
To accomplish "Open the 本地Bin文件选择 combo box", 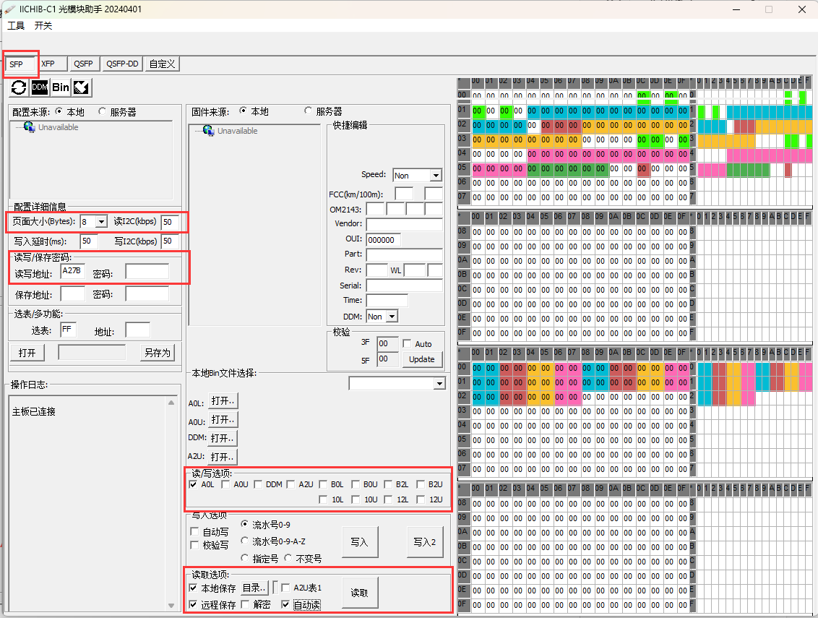I will [x=439, y=384].
